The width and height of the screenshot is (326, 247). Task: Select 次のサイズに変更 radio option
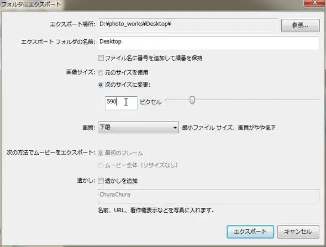click(x=101, y=85)
